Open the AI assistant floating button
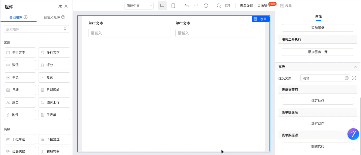The width and height of the screenshot is (361, 155). (x=353, y=134)
